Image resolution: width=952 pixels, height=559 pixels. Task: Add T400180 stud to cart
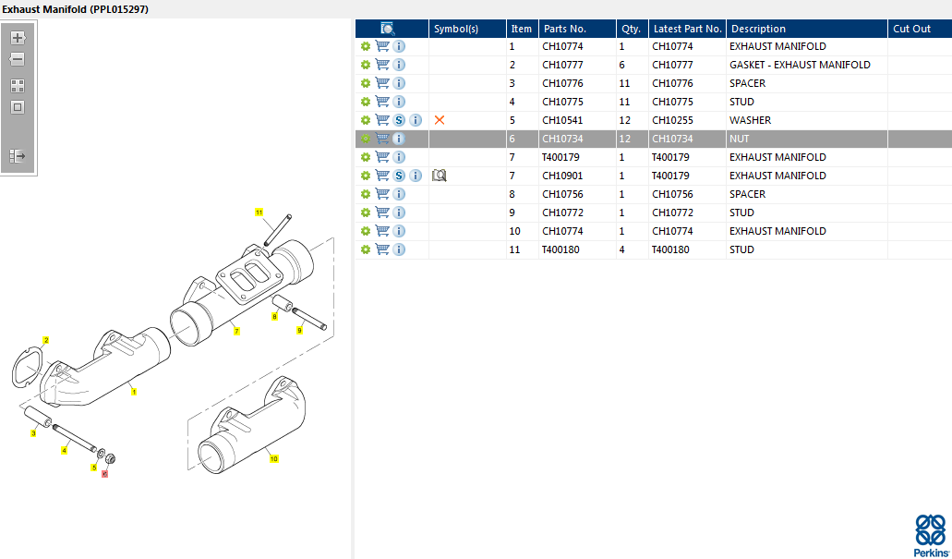tap(382, 249)
